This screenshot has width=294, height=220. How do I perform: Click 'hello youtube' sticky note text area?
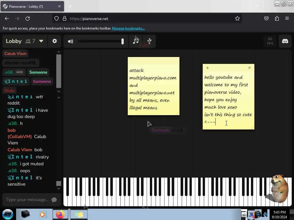(228, 100)
